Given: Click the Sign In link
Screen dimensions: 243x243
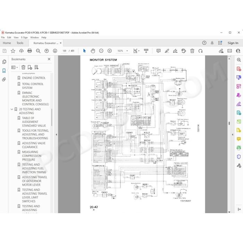Looking at the screenshot, I should click(x=233, y=43).
